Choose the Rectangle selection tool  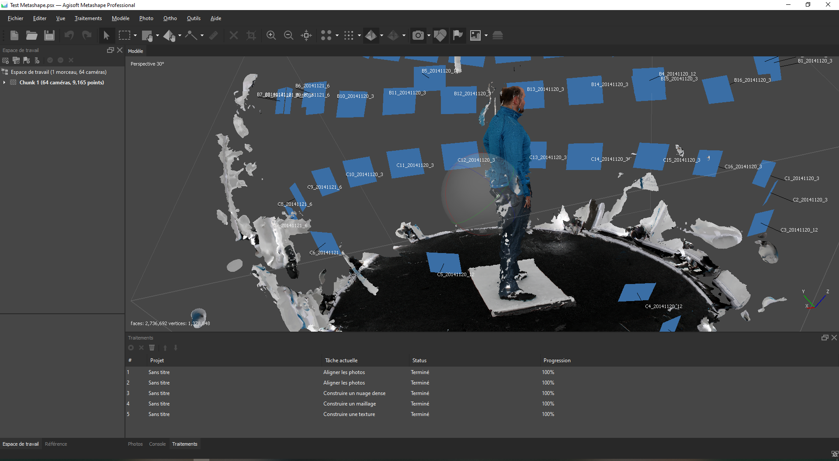125,35
